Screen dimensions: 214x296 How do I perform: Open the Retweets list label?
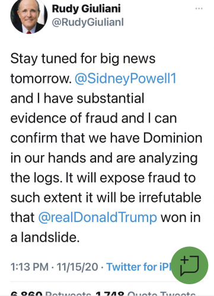pos(68,294)
